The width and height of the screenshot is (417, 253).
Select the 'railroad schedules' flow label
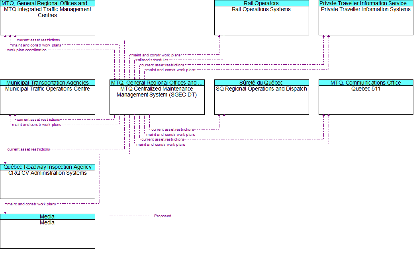coord(152,60)
